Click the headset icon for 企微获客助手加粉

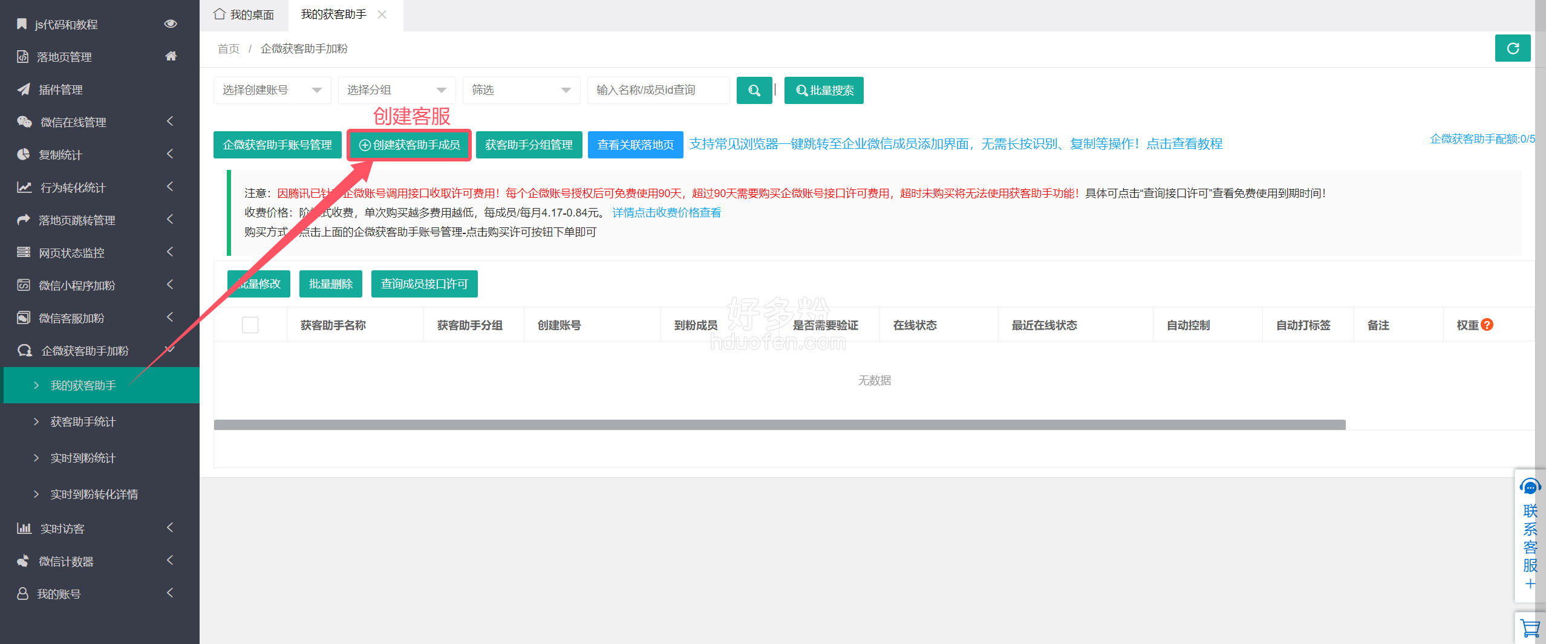[25, 351]
